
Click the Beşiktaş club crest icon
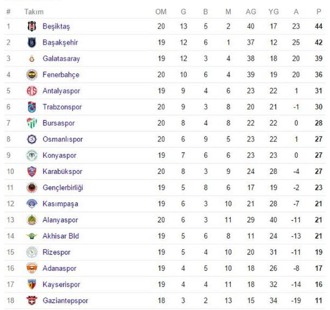(x=32, y=26)
